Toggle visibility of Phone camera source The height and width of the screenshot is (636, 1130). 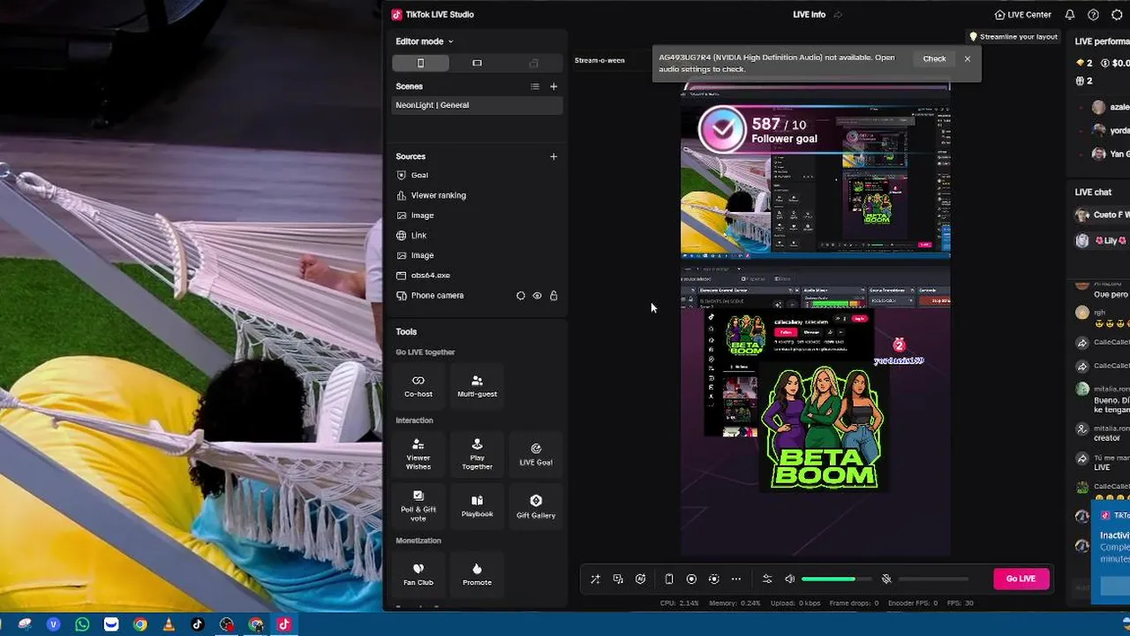click(x=537, y=296)
